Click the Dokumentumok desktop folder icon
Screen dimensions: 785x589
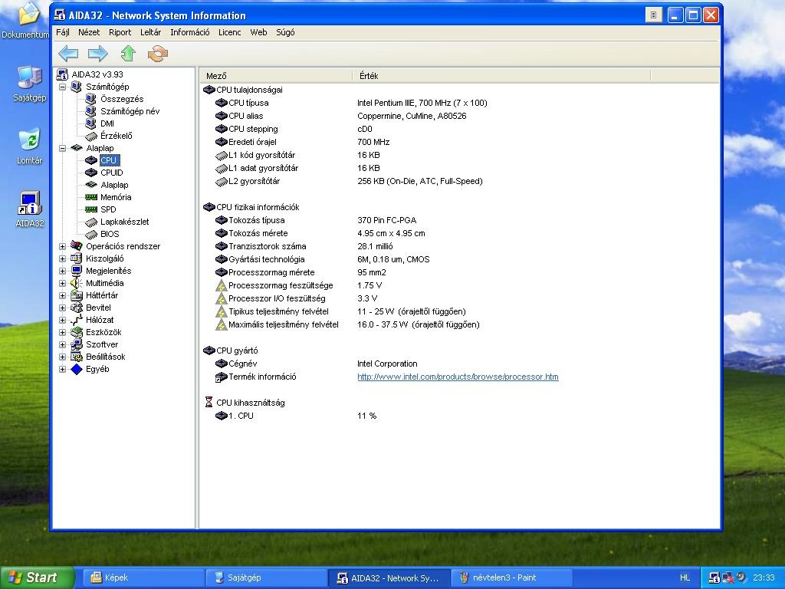(25, 20)
